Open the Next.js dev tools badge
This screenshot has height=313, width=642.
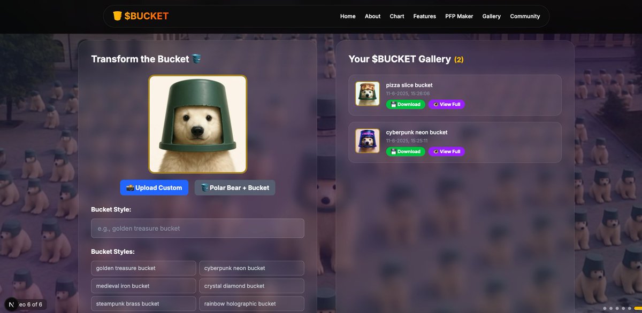click(x=11, y=304)
